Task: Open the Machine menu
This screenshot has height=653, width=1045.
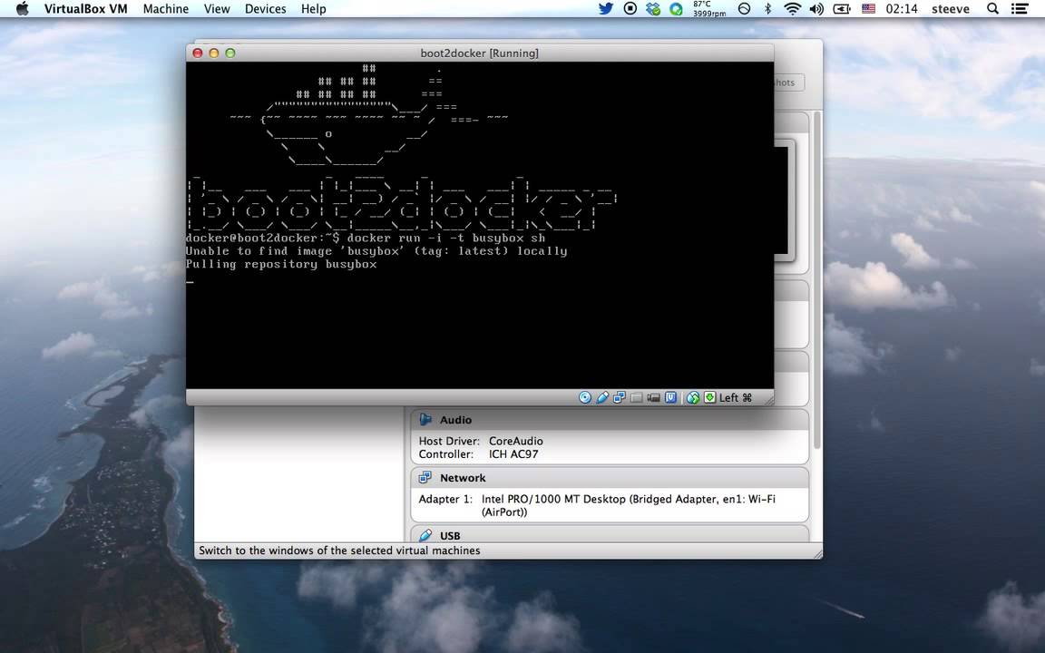Action: (165, 9)
